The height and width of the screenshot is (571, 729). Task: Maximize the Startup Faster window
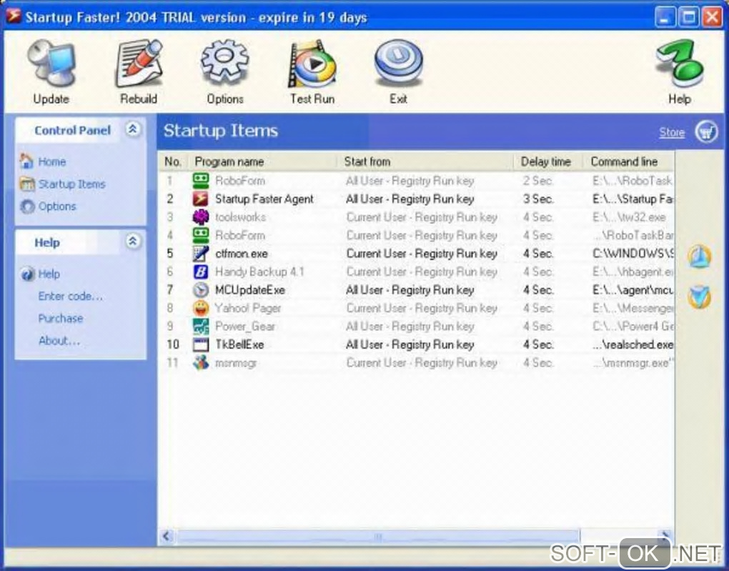click(688, 17)
